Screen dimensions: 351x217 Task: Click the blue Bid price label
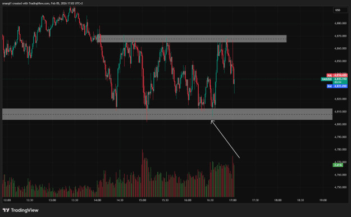[337, 86]
